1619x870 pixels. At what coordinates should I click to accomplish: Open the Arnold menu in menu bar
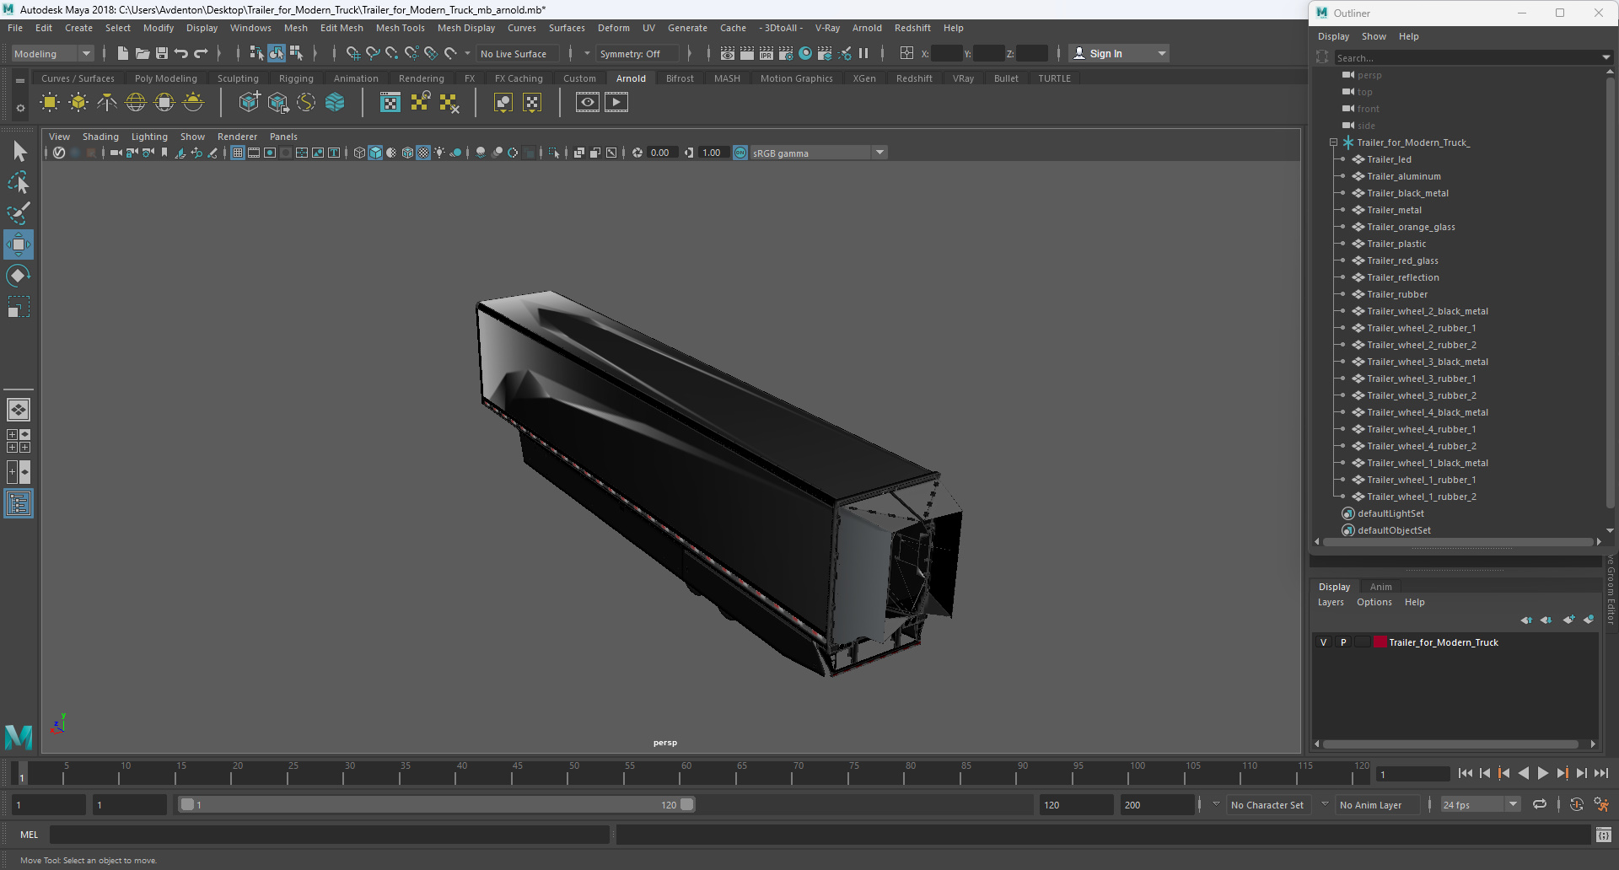[867, 28]
